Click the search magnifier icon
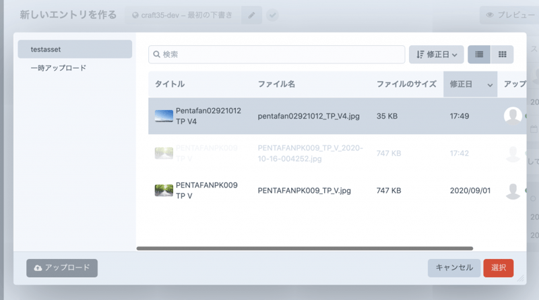This screenshot has width=539, height=300. (x=156, y=55)
